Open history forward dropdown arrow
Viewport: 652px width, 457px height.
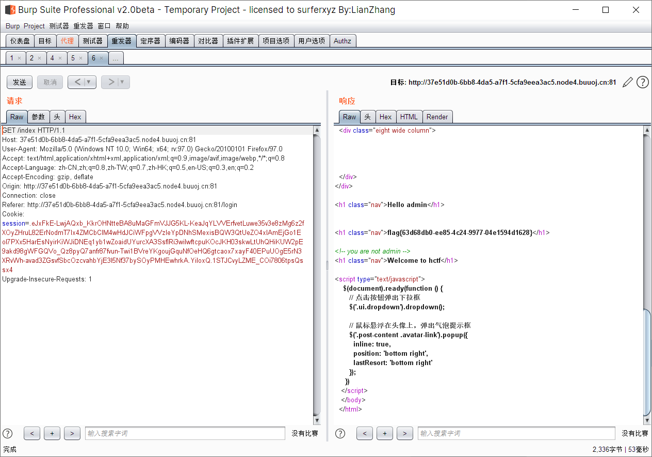(122, 82)
